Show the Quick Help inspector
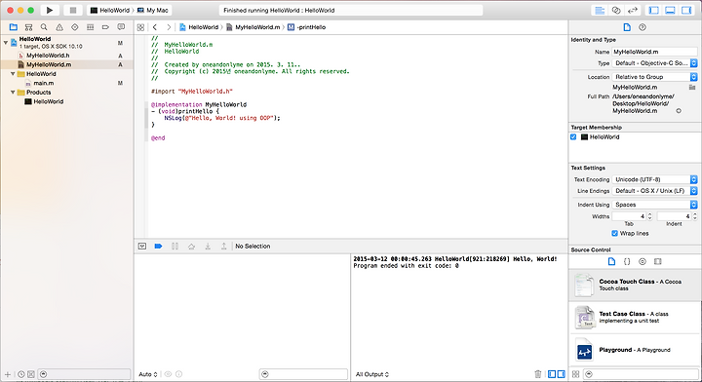Image resolution: width=702 pixels, height=382 pixels. [x=643, y=27]
